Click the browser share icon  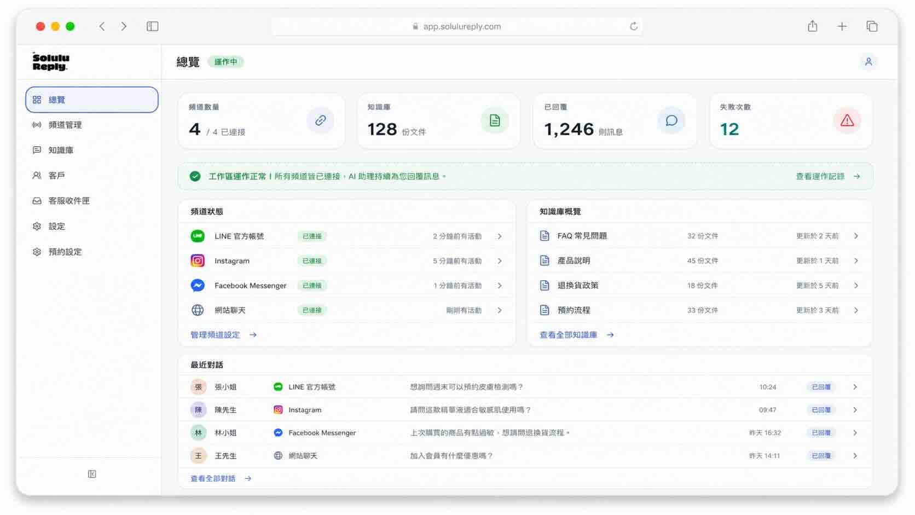[813, 26]
